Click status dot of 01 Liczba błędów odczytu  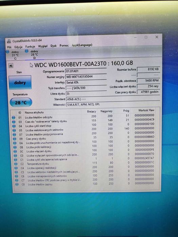click(14, 117)
